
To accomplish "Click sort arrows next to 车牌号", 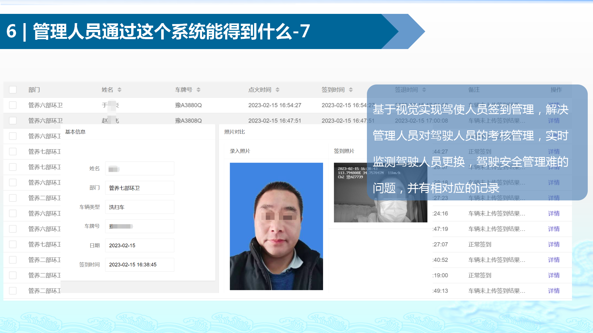I will 199,90.
